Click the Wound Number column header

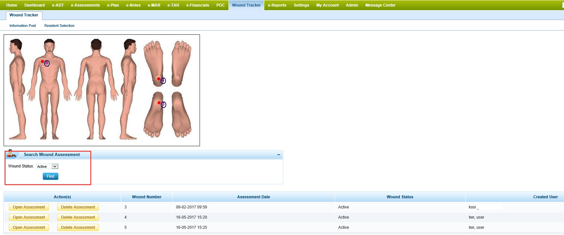point(146,197)
